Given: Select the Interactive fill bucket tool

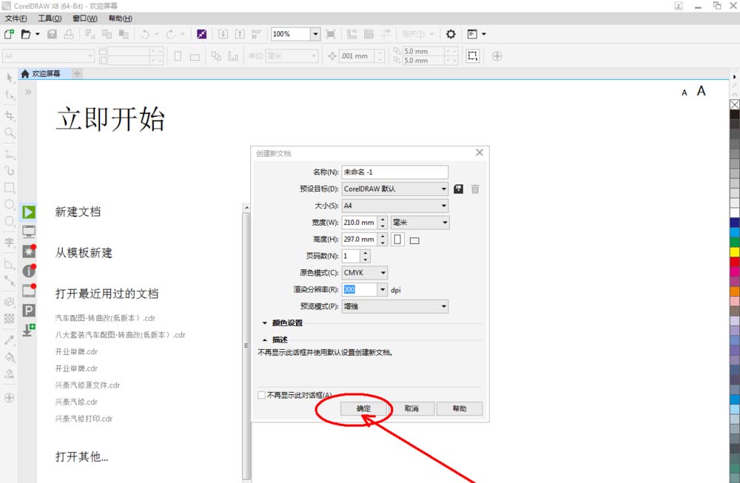Looking at the screenshot, I should click(x=10, y=357).
